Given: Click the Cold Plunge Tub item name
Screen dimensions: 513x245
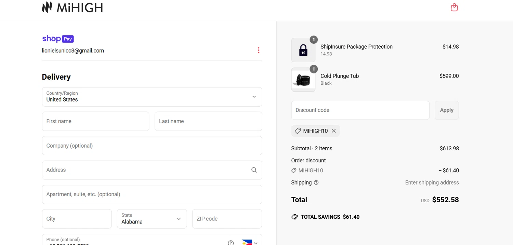Looking at the screenshot, I should [x=340, y=76].
